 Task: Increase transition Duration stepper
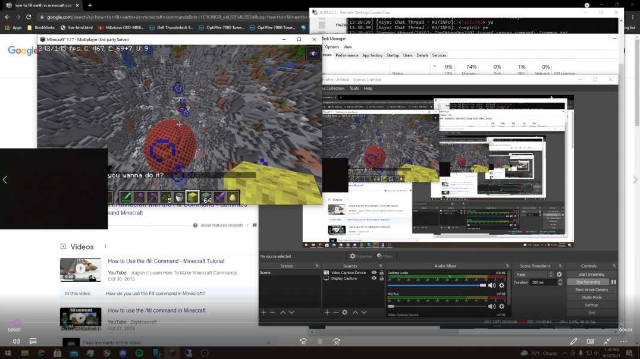(560, 281)
